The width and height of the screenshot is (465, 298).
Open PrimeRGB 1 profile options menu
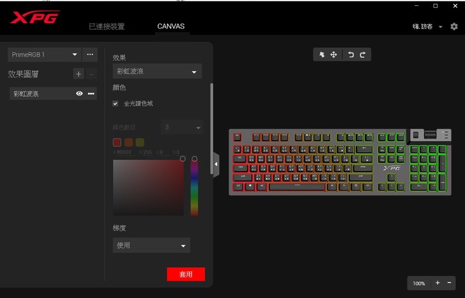[x=90, y=55]
